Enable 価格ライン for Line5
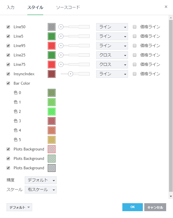 pyautogui.click(x=135, y=36)
